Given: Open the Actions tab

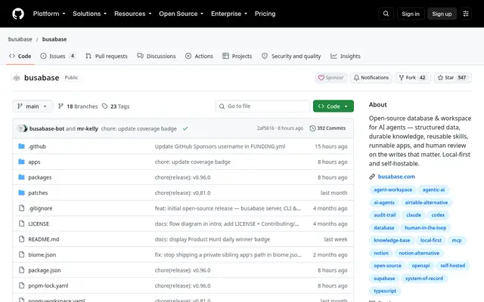Looking at the screenshot, I should (199, 56).
